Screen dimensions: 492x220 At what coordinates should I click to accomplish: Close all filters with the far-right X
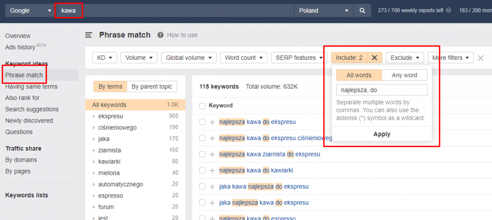click(480, 58)
